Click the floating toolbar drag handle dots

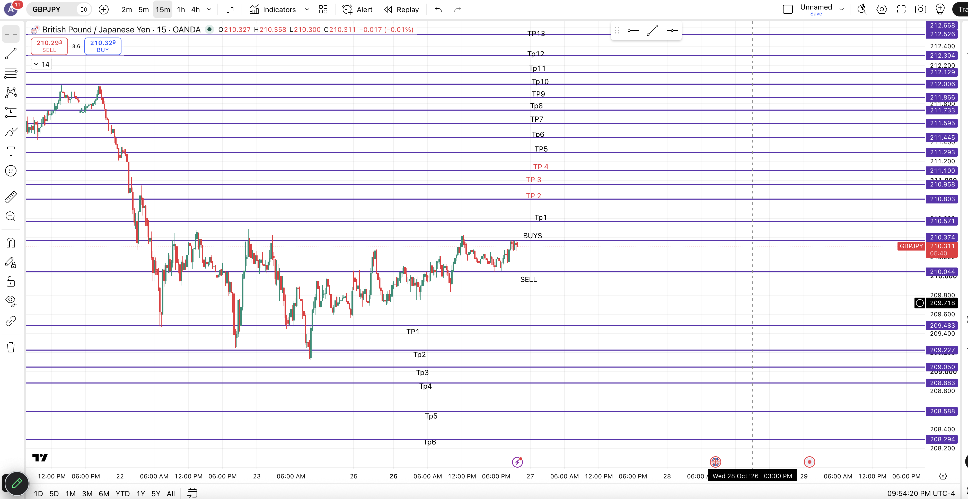tap(617, 30)
